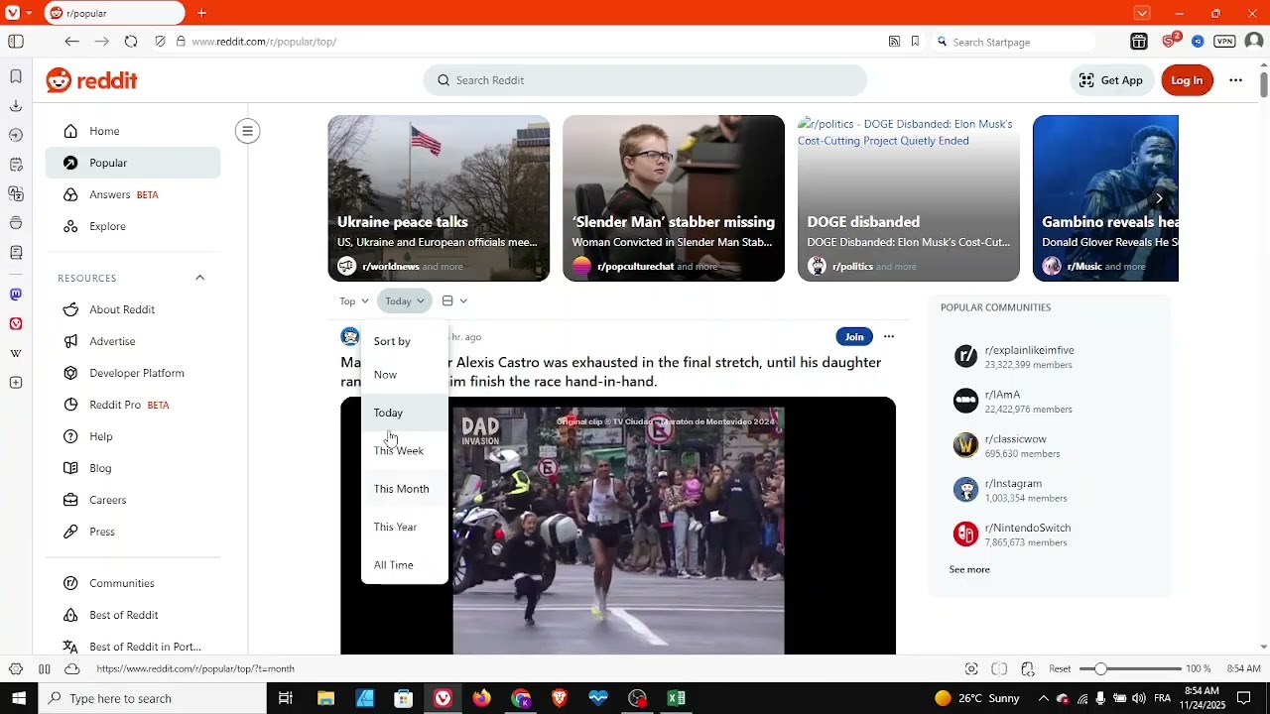Open page actions icon in status bar
Screen dimensions: 1270x714
click(x=1028, y=669)
